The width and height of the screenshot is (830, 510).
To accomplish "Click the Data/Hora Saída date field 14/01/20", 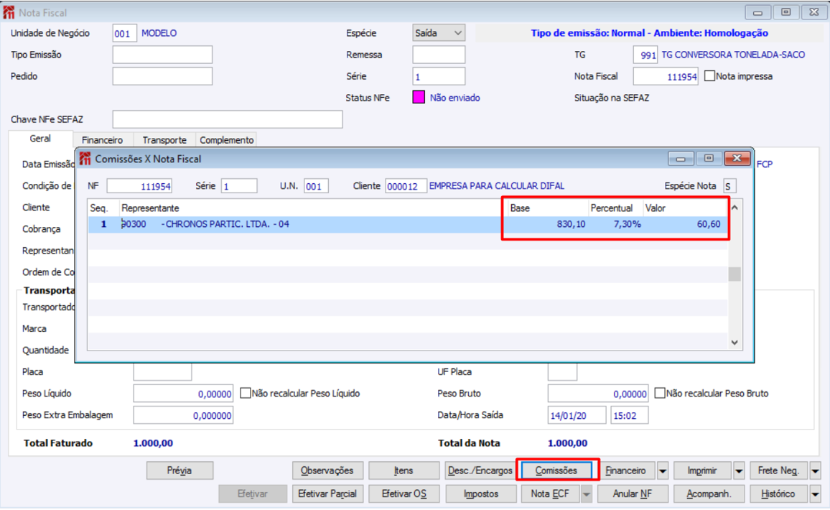I will [x=577, y=415].
